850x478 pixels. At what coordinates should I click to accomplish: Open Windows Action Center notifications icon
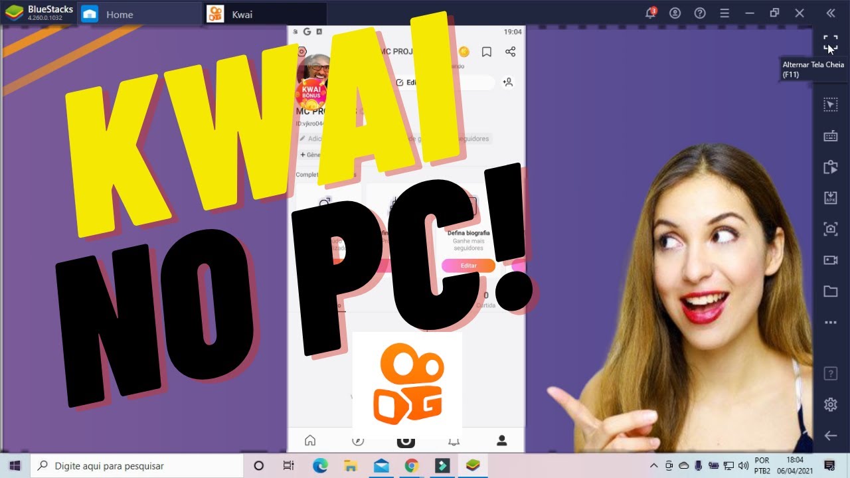829,465
